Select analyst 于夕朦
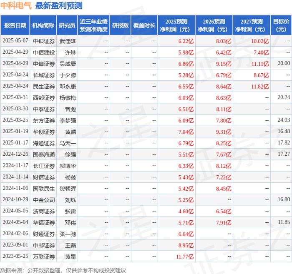Image resolution: width=292 pixels, height=274 pixels. [68, 75]
